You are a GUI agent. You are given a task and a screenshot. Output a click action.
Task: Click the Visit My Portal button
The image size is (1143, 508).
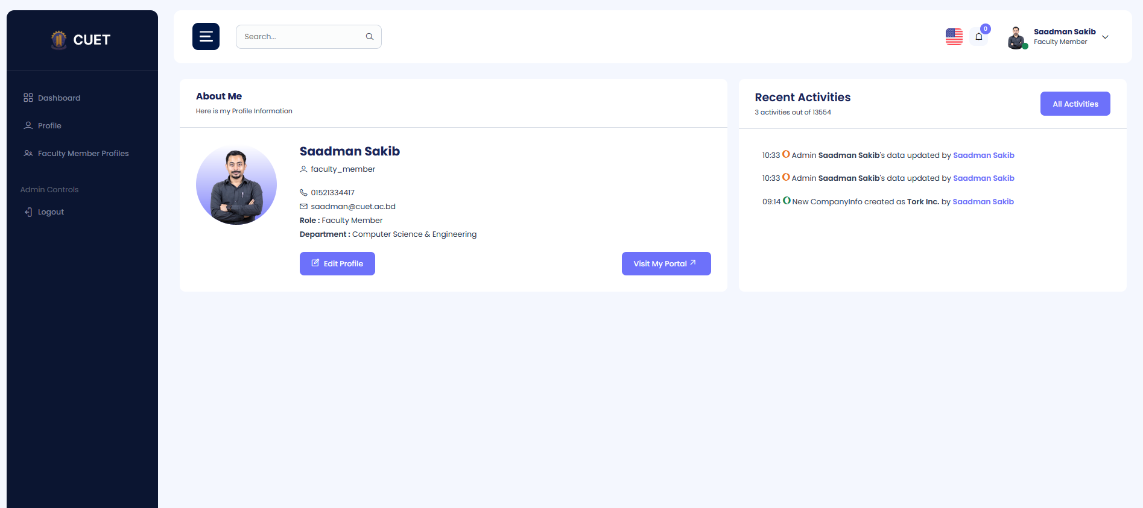point(666,264)
